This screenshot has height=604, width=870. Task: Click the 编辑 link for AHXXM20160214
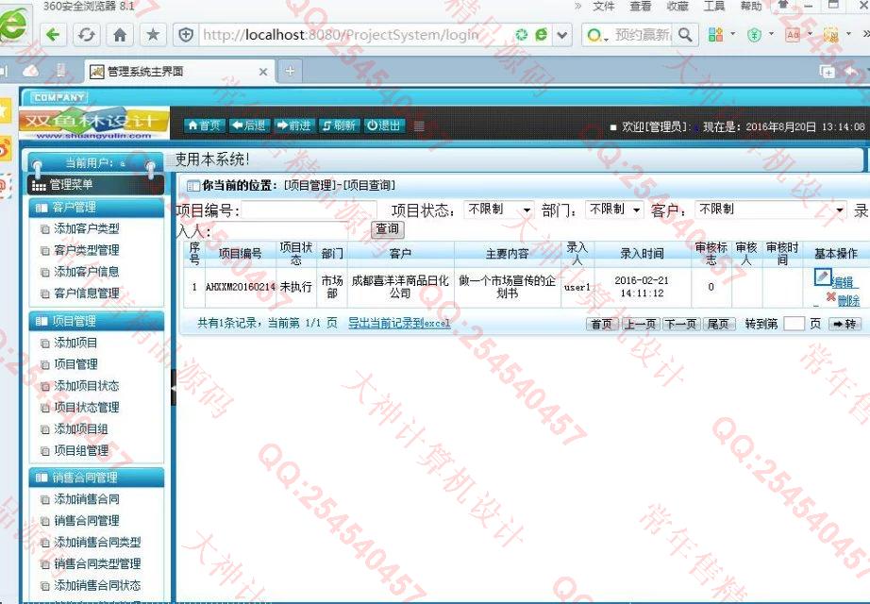[843, 282]
